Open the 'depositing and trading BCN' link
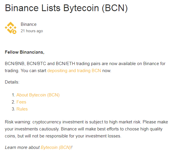This screenshot has height=153, width=175. coord(74,71)
